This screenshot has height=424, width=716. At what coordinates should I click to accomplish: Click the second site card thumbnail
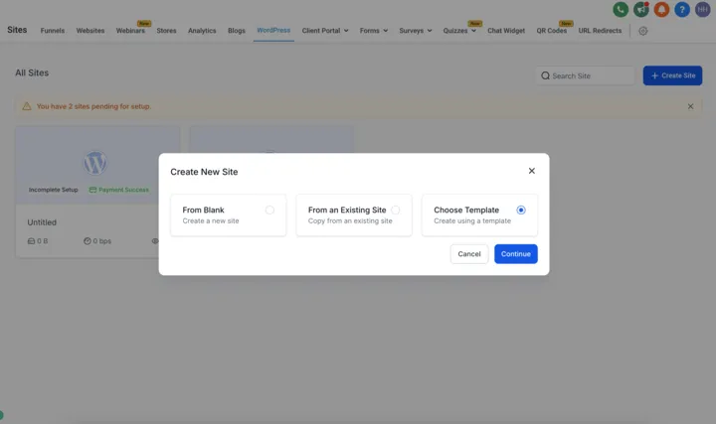pos(271,139)
